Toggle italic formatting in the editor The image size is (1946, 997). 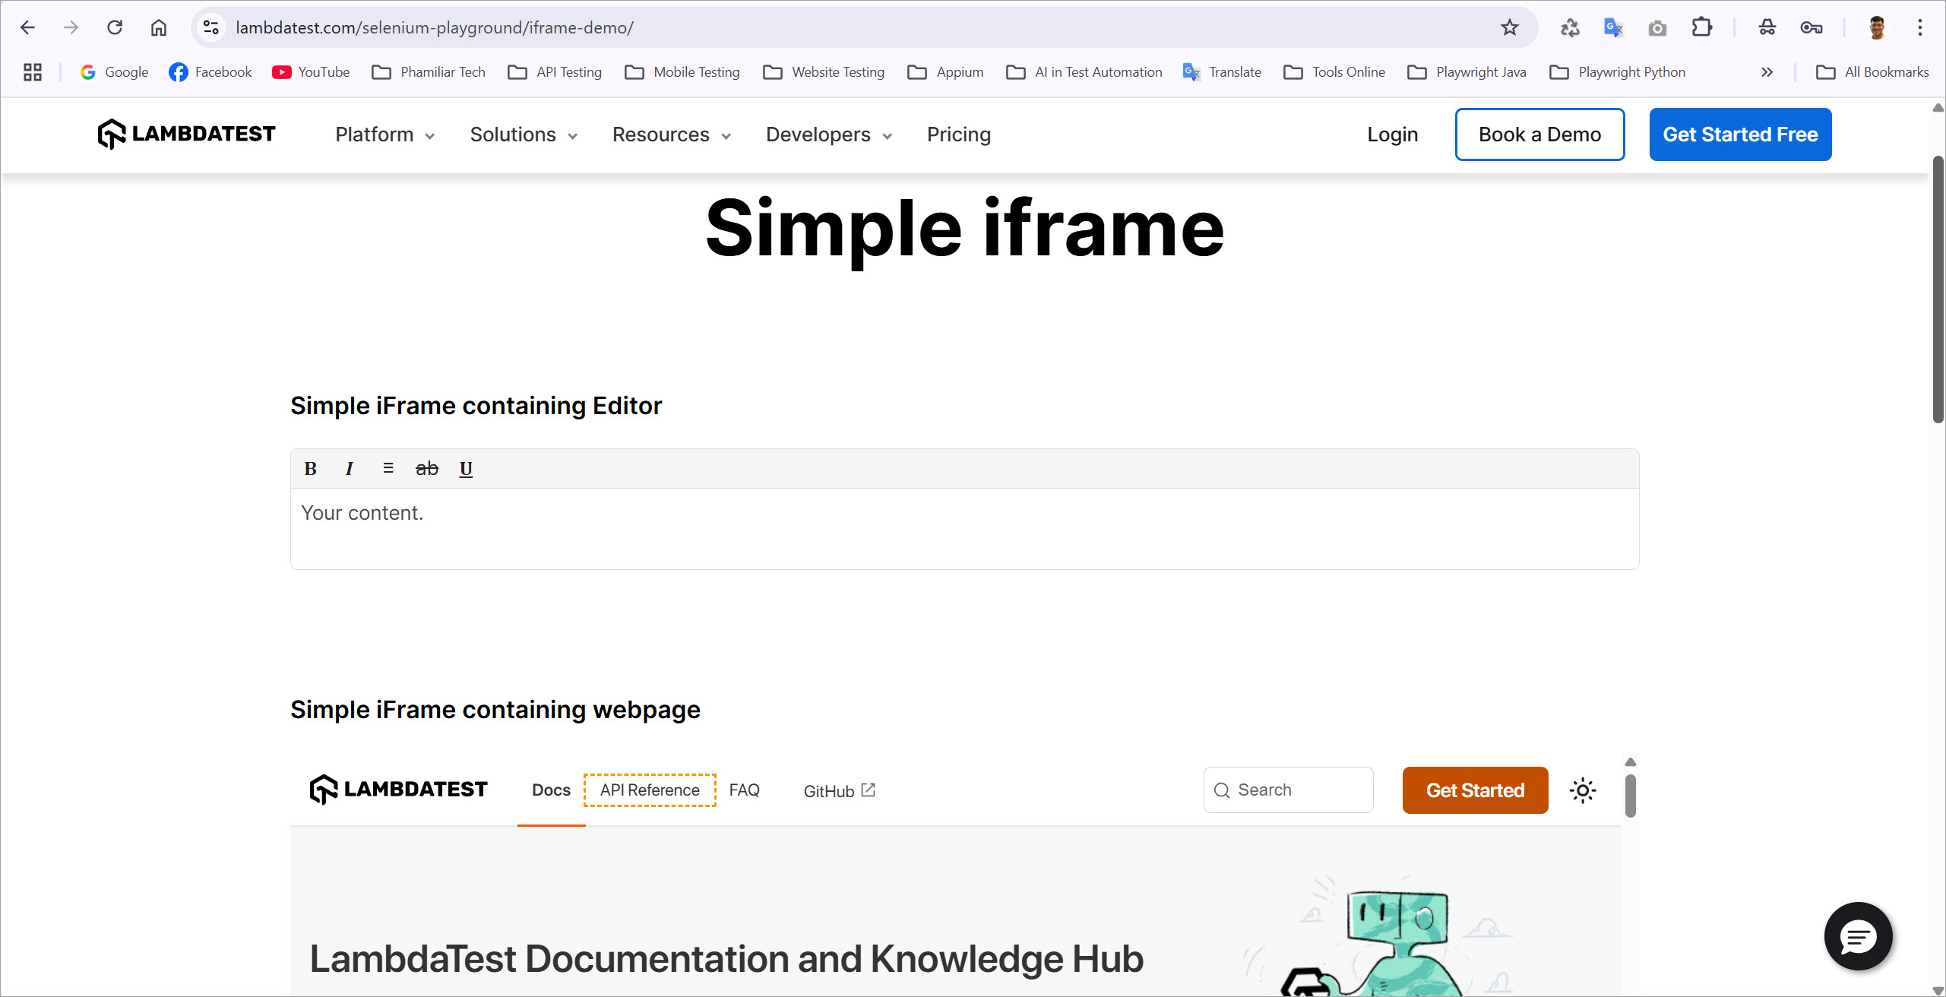tap(349, 469)
